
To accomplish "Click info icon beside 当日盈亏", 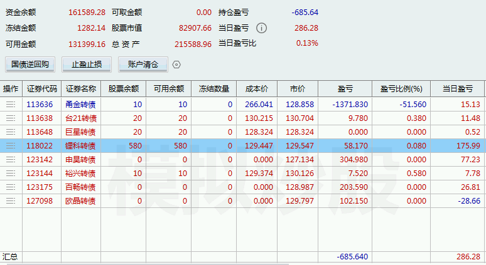I will tap(262, 28).
